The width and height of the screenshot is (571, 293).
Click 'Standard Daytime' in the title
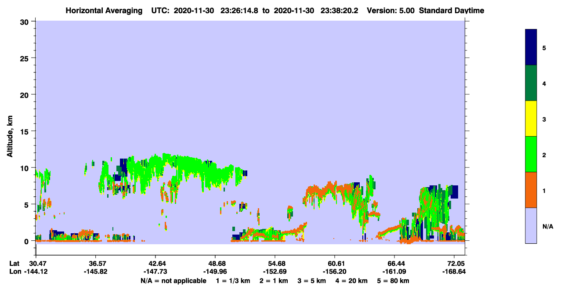[452, 11]
